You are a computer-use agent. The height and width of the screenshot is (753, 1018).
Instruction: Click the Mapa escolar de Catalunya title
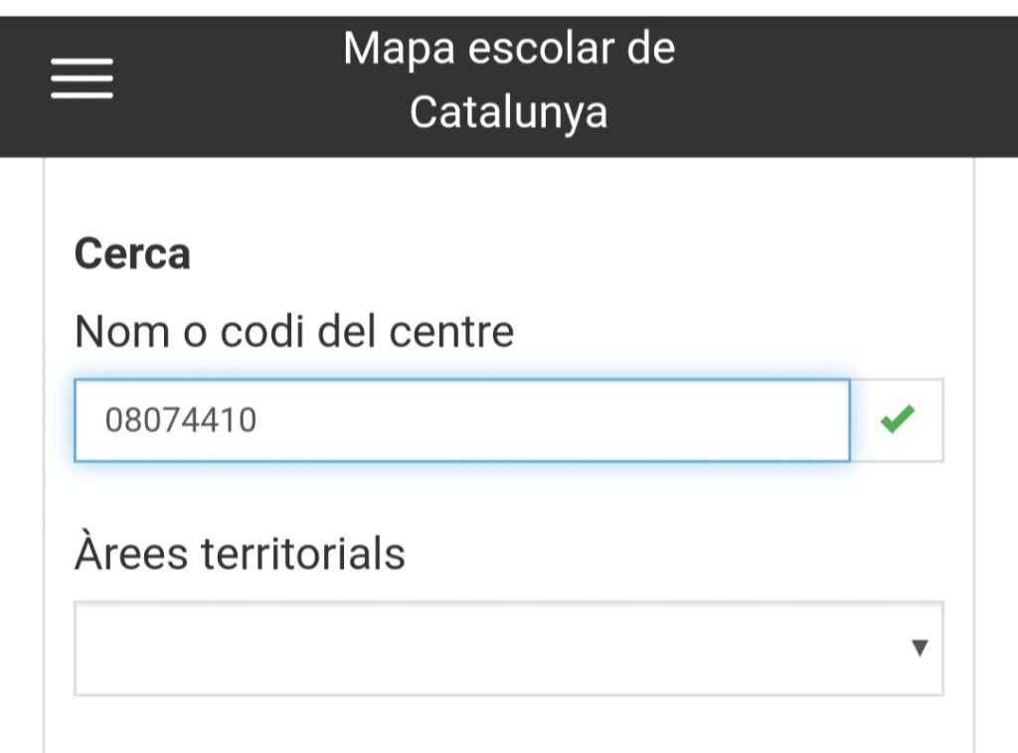509,79
